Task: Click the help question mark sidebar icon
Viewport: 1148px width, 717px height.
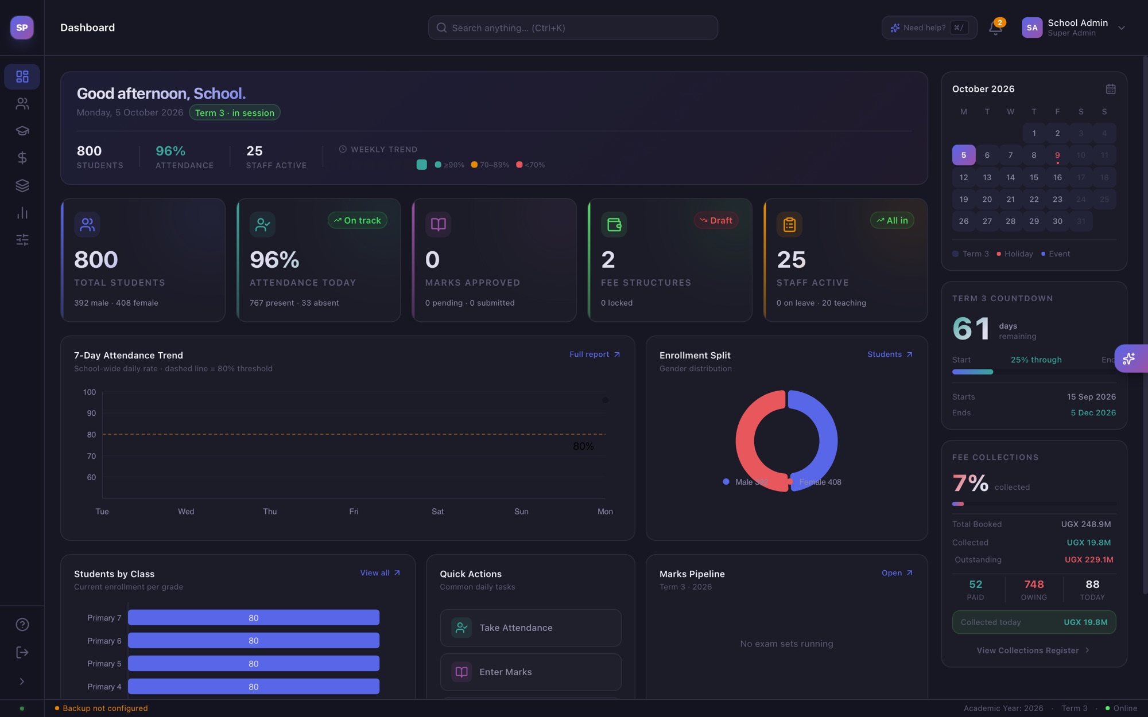Action: pos(22,625)
